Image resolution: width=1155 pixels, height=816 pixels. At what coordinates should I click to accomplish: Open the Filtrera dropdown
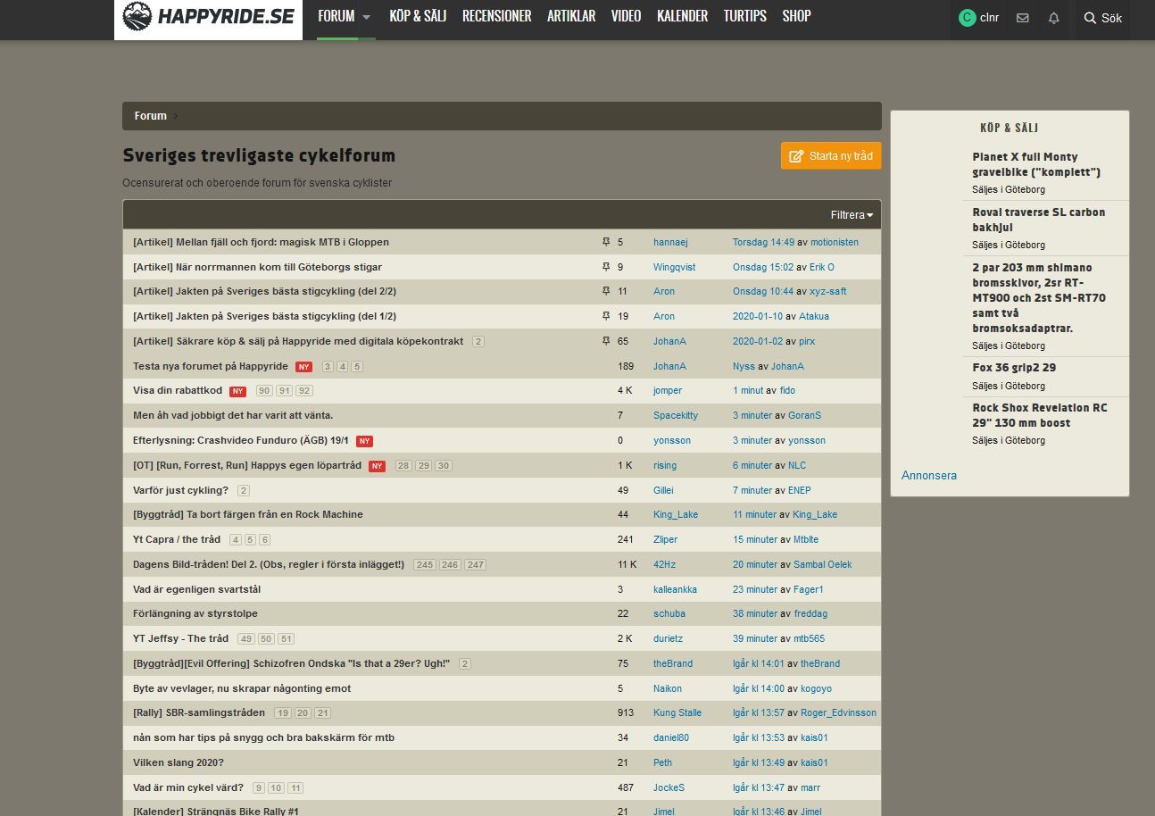(852, 215)
